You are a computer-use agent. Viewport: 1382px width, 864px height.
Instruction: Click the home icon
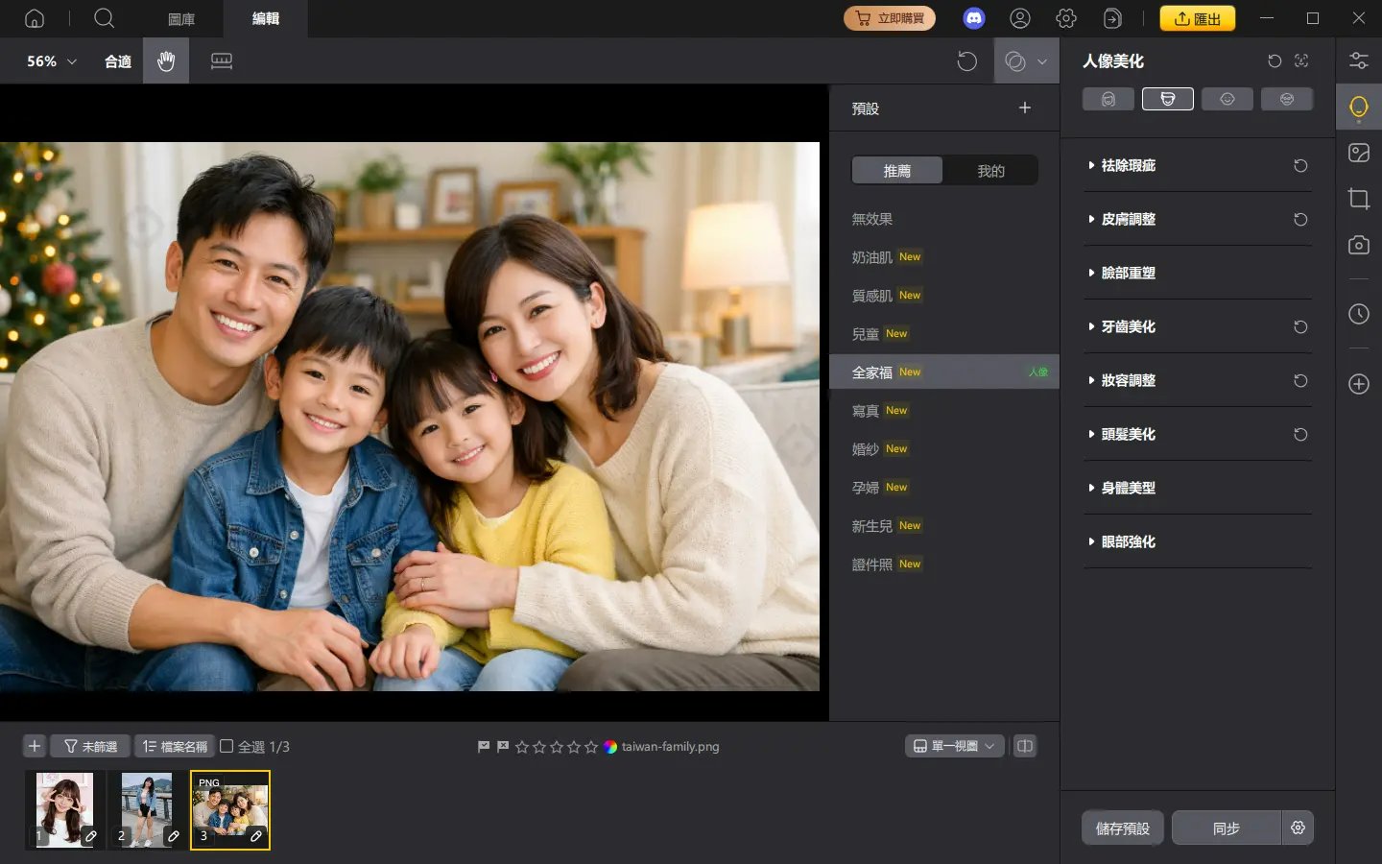point(35,18)
